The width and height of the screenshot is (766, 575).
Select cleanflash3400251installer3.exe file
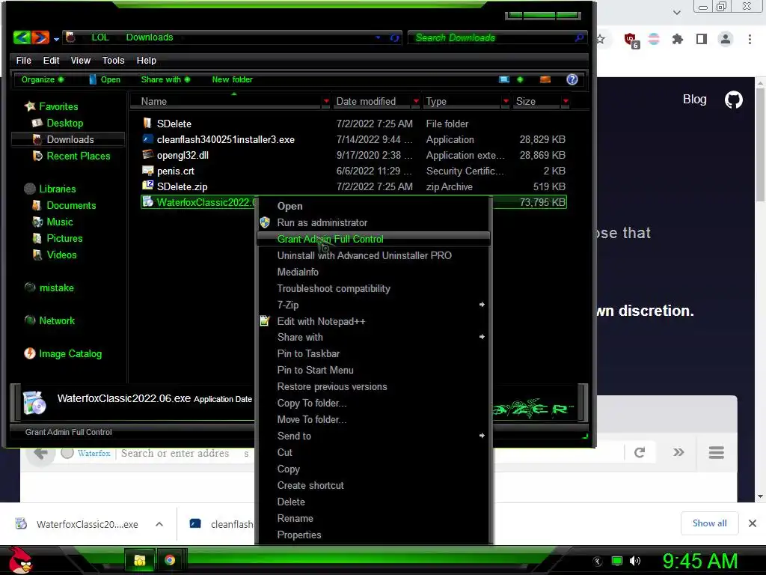(225, 139)
